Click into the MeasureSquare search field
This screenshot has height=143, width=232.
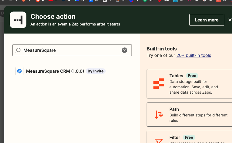72,50
